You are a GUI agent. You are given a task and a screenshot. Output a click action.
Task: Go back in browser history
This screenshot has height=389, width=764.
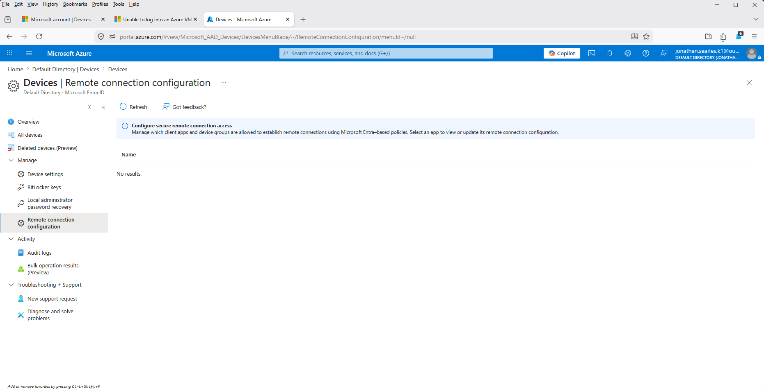(x=9, y=36)
